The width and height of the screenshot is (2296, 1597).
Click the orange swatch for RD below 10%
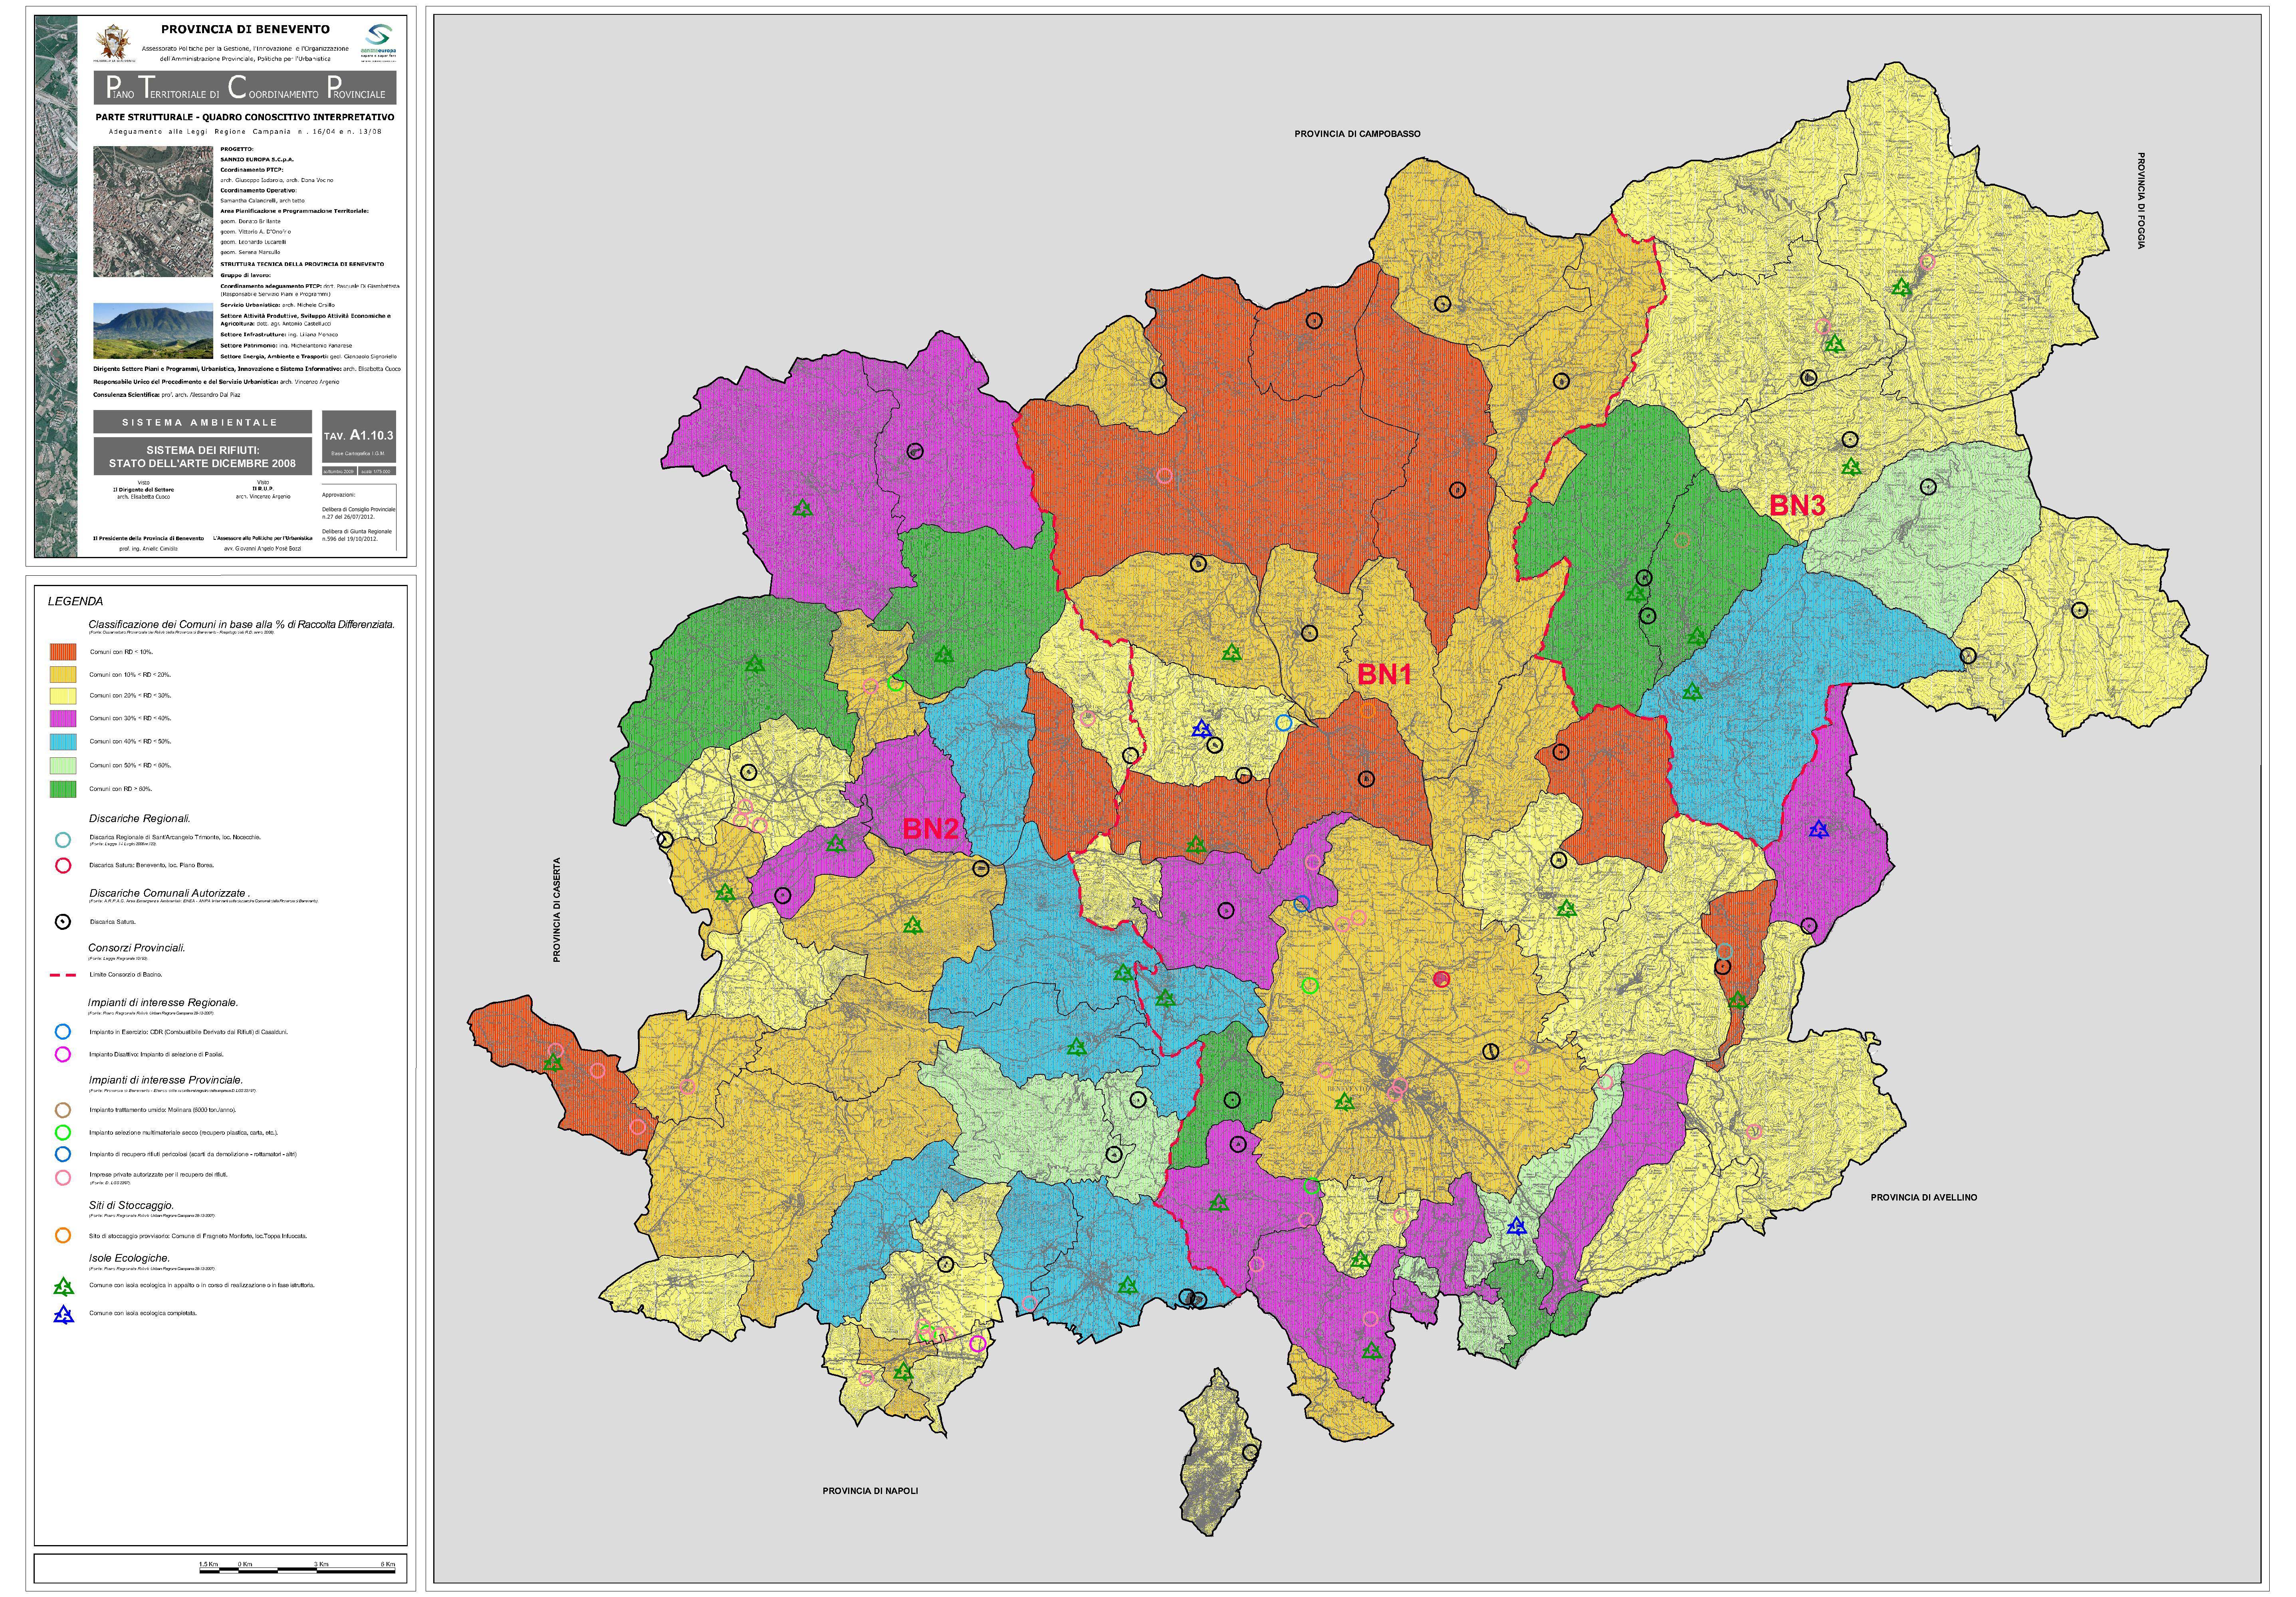click(63, 652)
